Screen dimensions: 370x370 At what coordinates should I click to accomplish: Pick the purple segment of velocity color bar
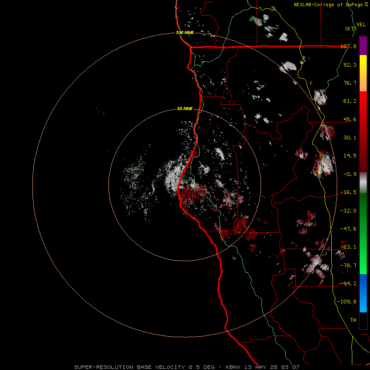[363, 46]
